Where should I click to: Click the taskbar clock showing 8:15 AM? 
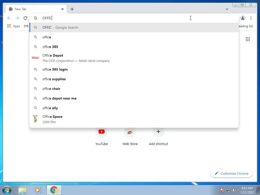coord(247,190)
